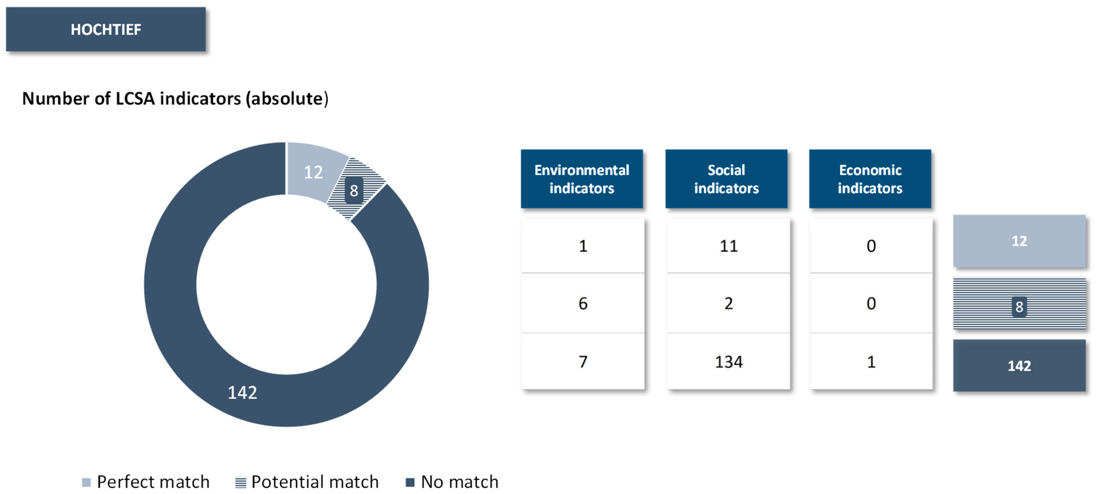Click the striped donut segment labeled 8
Screen dimensions: 1097x494
(355, 189)
